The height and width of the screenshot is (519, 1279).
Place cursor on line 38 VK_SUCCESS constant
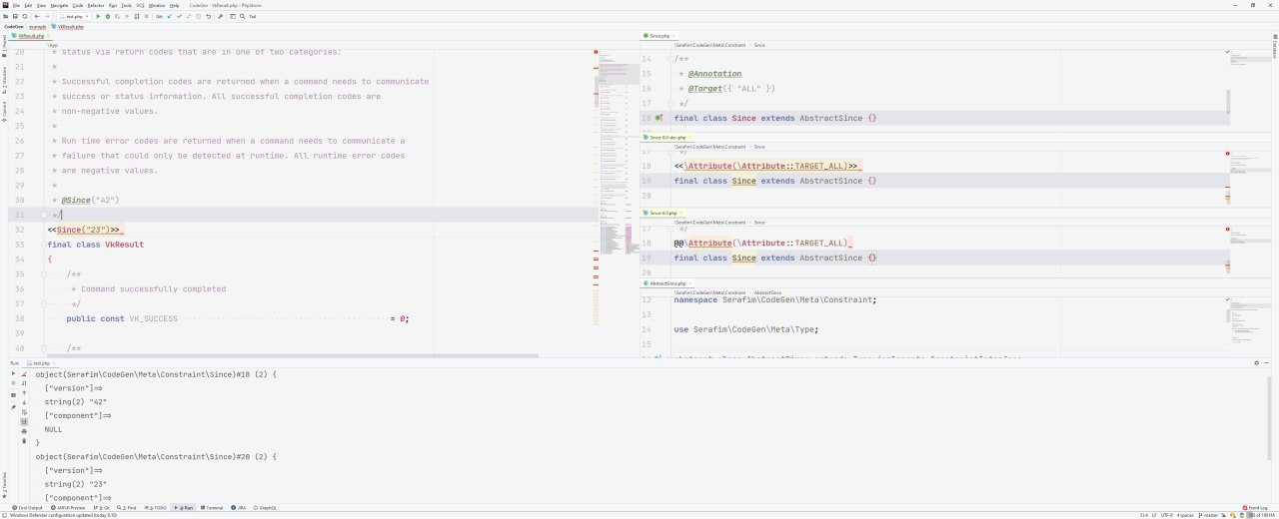click(153, 318)
